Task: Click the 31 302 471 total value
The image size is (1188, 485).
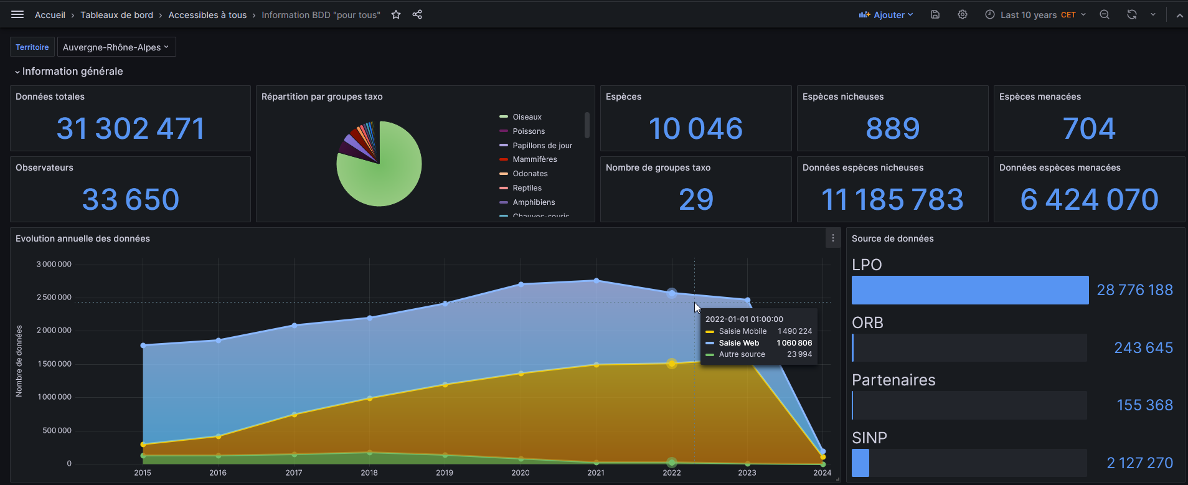Action: [x=130, y=129]
